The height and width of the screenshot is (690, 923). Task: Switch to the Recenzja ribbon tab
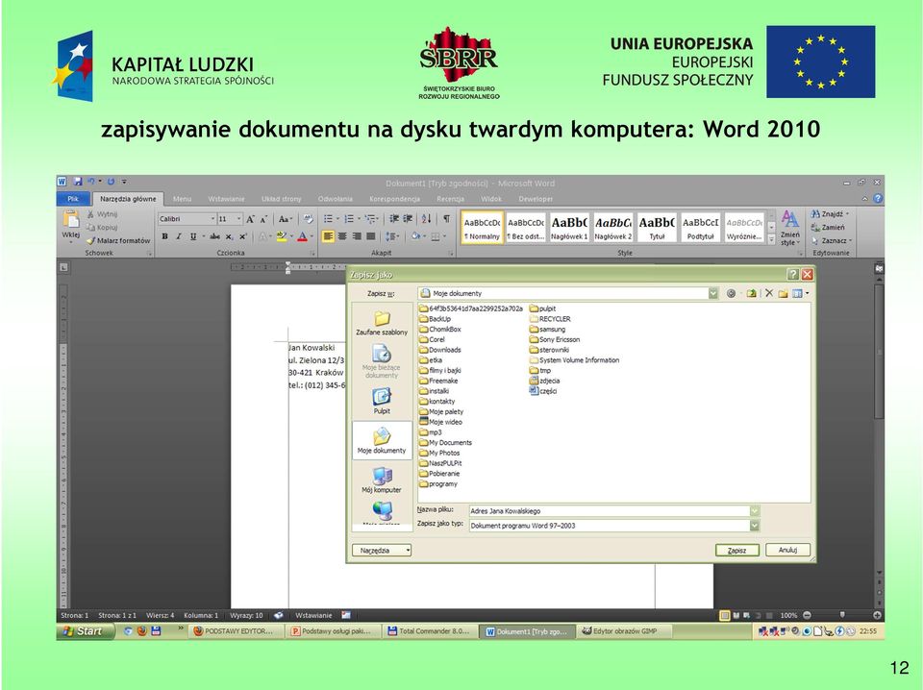[x=450, y=199]
